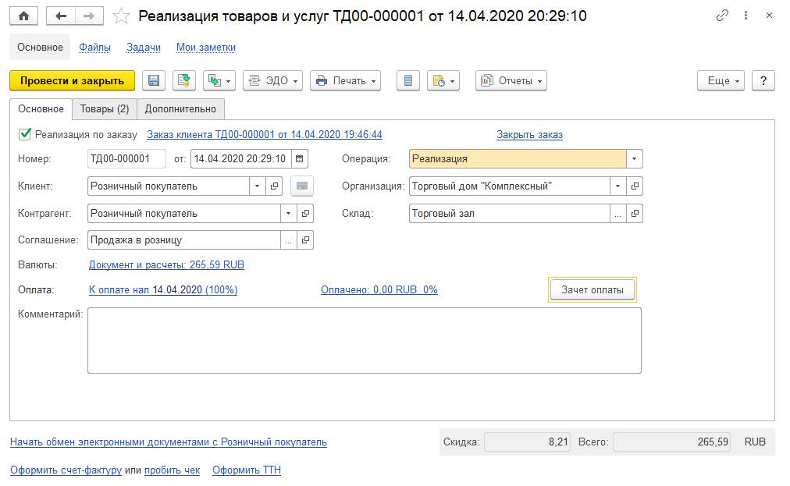The height and width of the screenshot is (486, 790).
Task: Click the Home icon button
Action: tap(23, 16)
